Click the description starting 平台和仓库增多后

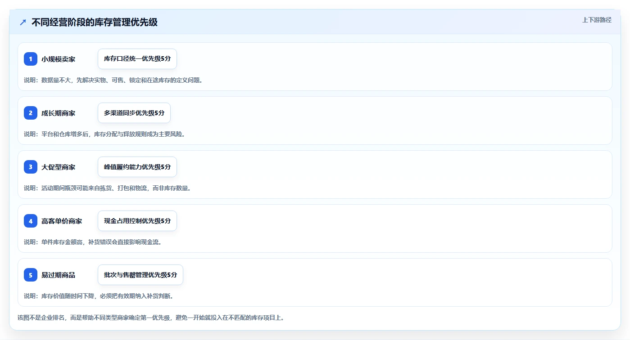(104, 134)
